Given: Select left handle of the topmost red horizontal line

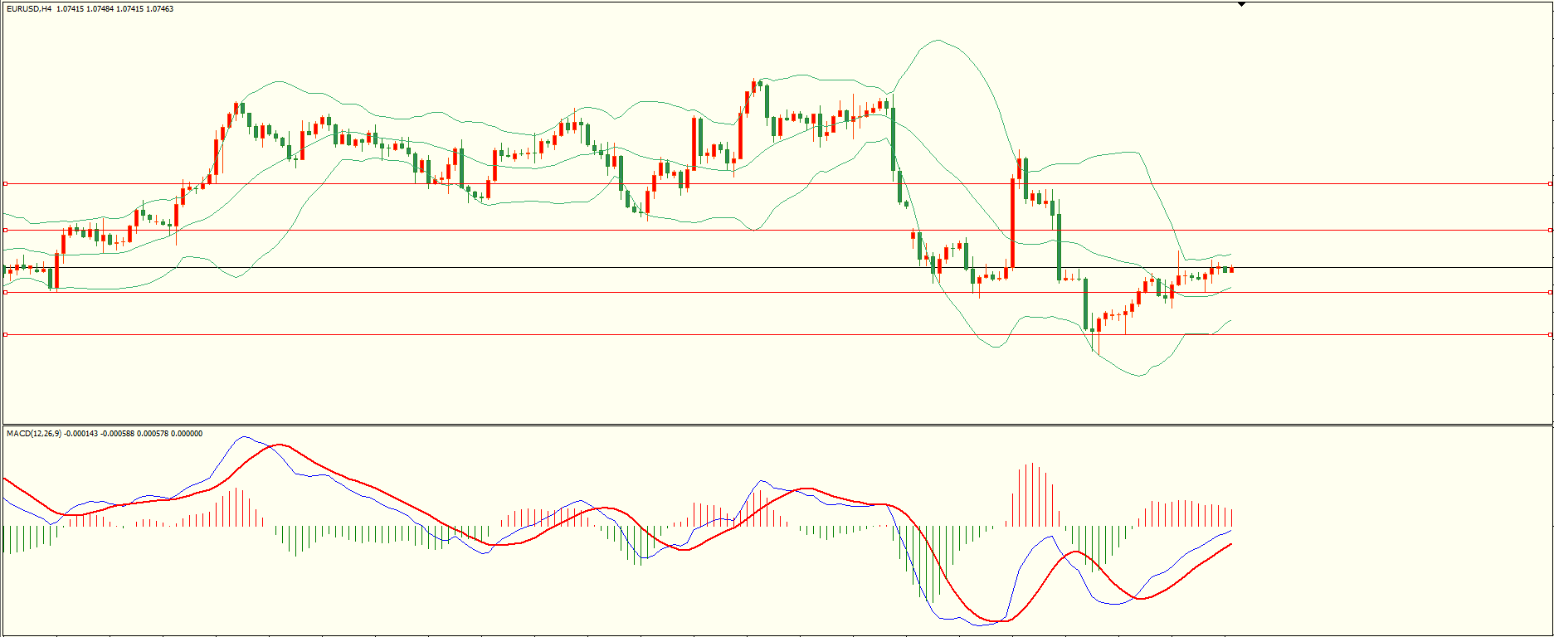Looking at the screenshot, I should click(5, 183).
